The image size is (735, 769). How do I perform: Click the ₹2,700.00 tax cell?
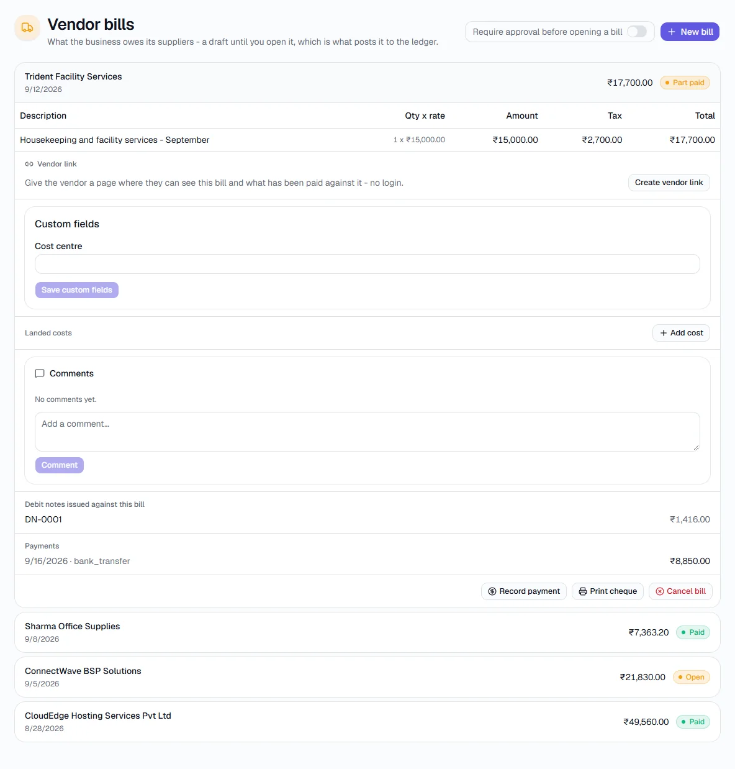[x=602, y=140]
